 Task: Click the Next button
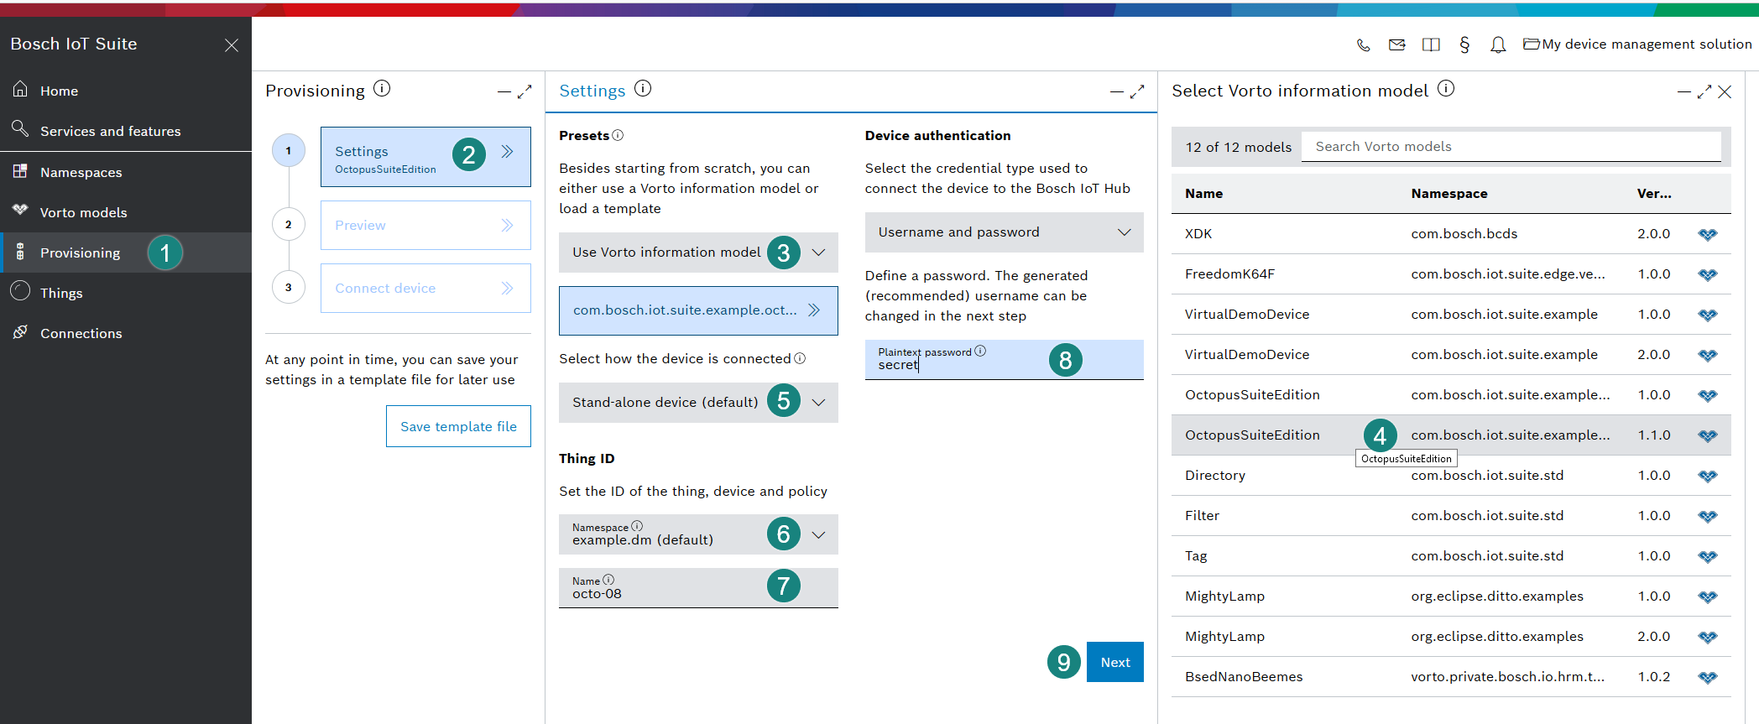[x=1115, y=662]
